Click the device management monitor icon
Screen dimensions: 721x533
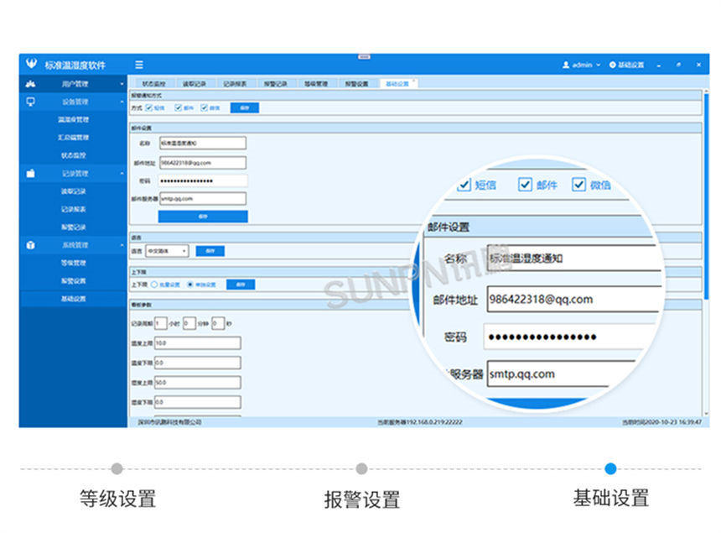click(x=29, y=102)
